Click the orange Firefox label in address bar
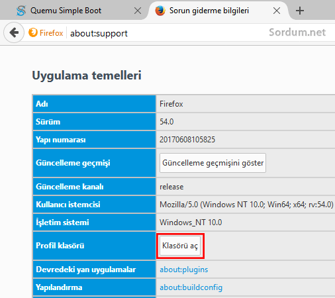The width and height of the screenshot is (335, 298). point(52,33)
